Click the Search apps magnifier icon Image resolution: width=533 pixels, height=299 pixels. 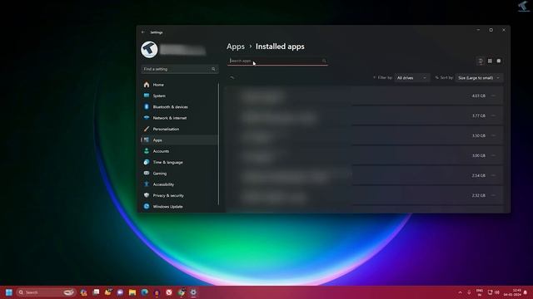pos(324,61)
